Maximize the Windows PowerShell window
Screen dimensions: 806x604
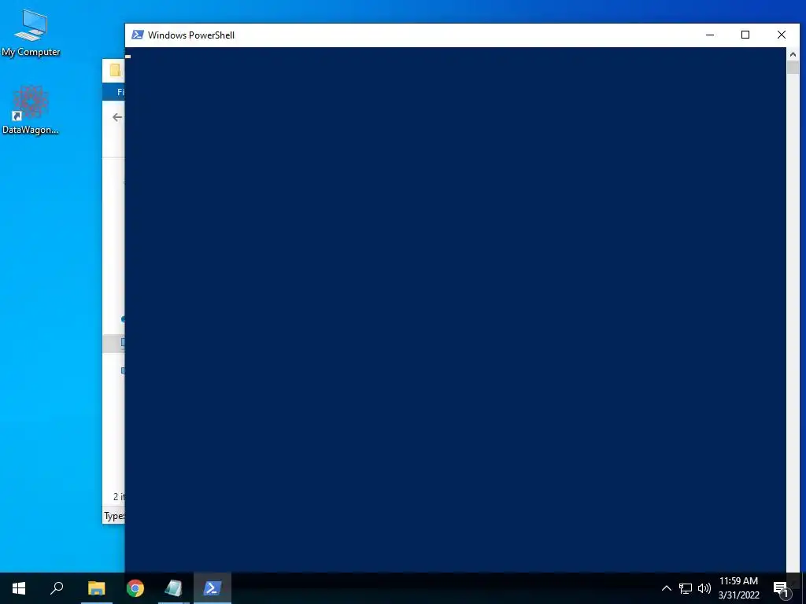(x=745, y=35)
